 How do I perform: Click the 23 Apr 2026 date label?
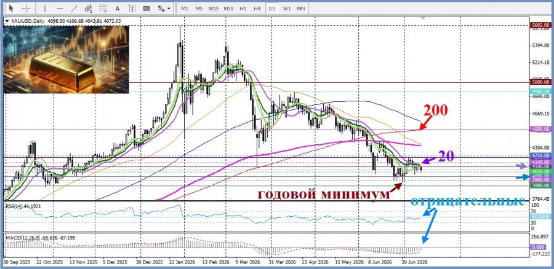pos(316,262)
